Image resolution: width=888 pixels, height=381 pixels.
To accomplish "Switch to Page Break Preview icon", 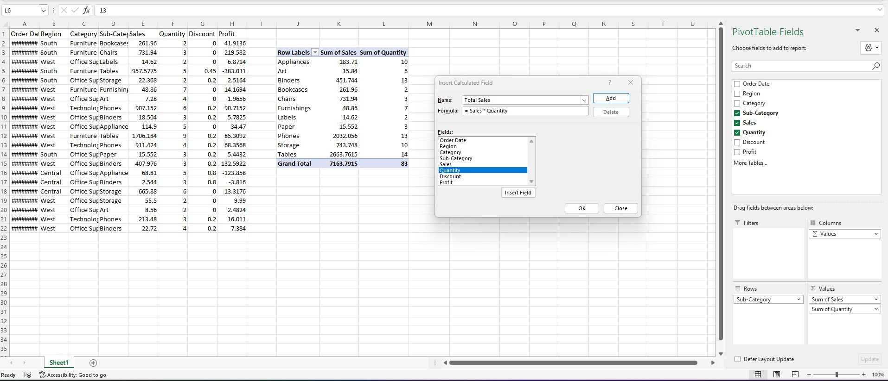I will point(795,375).
